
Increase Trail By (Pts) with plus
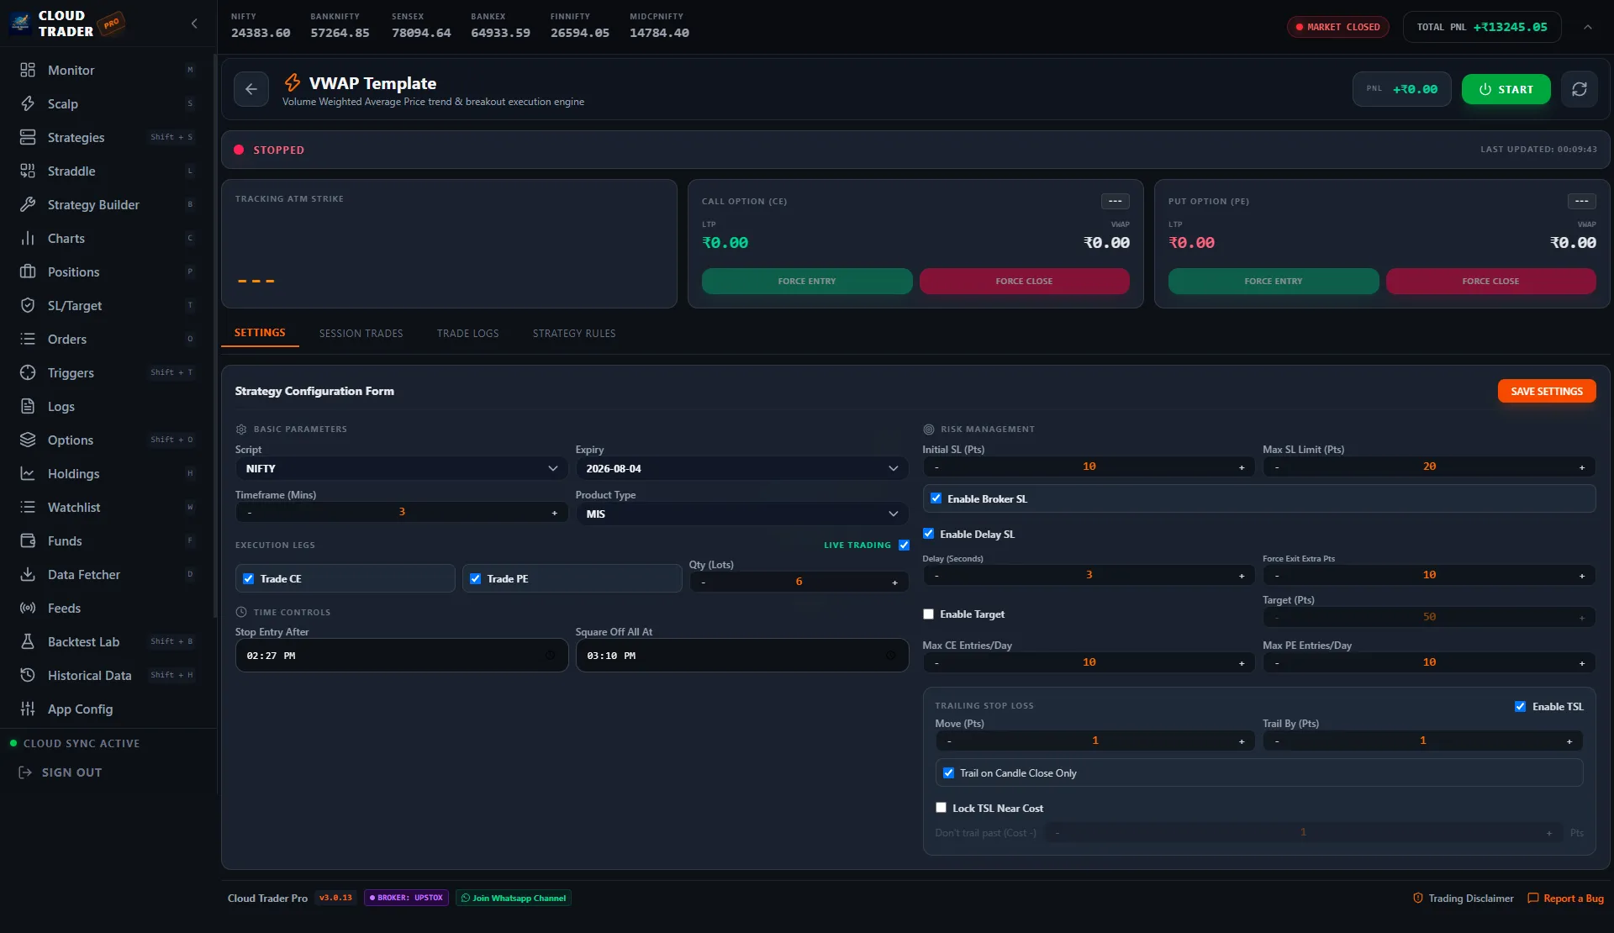point(1569,741)
